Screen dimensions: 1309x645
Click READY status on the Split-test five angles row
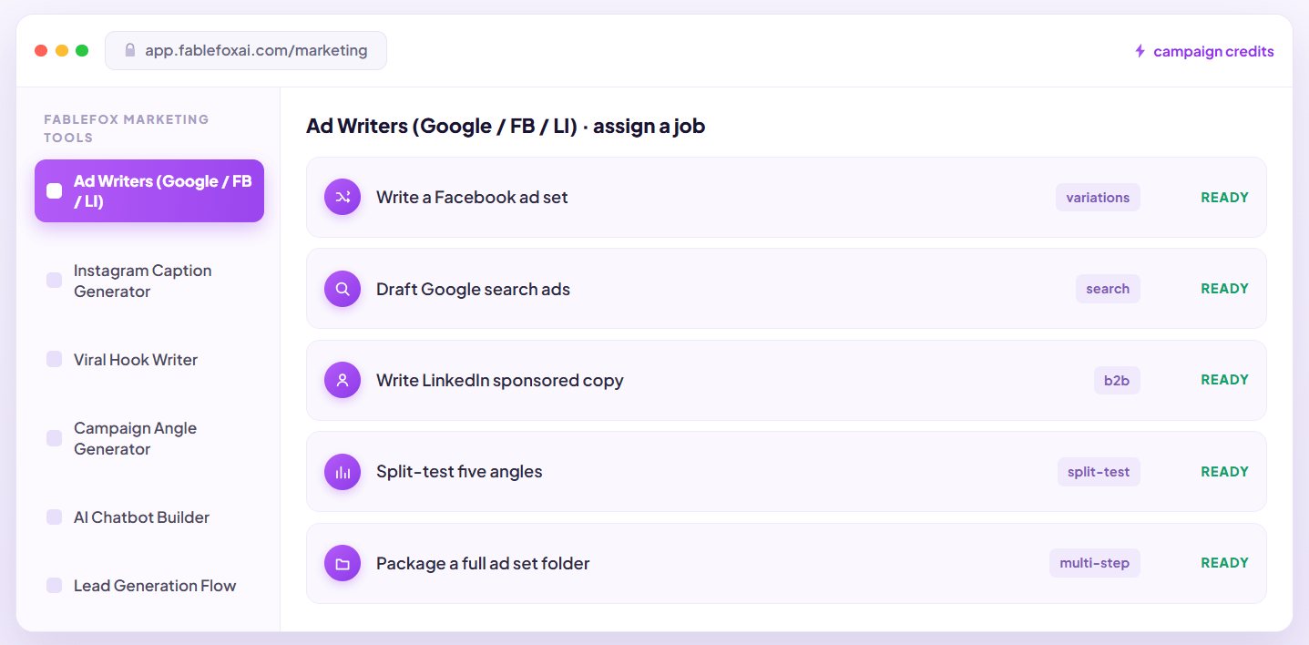tap(1224, 472)
